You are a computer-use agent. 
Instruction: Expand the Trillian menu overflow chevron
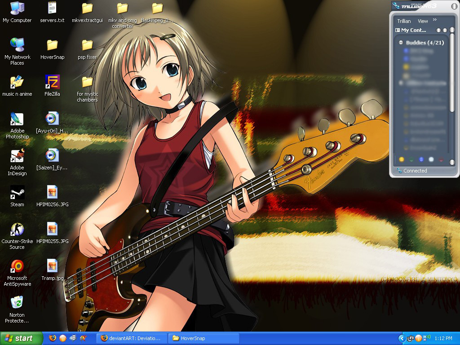pyautogui.click(x=435, y=20)
